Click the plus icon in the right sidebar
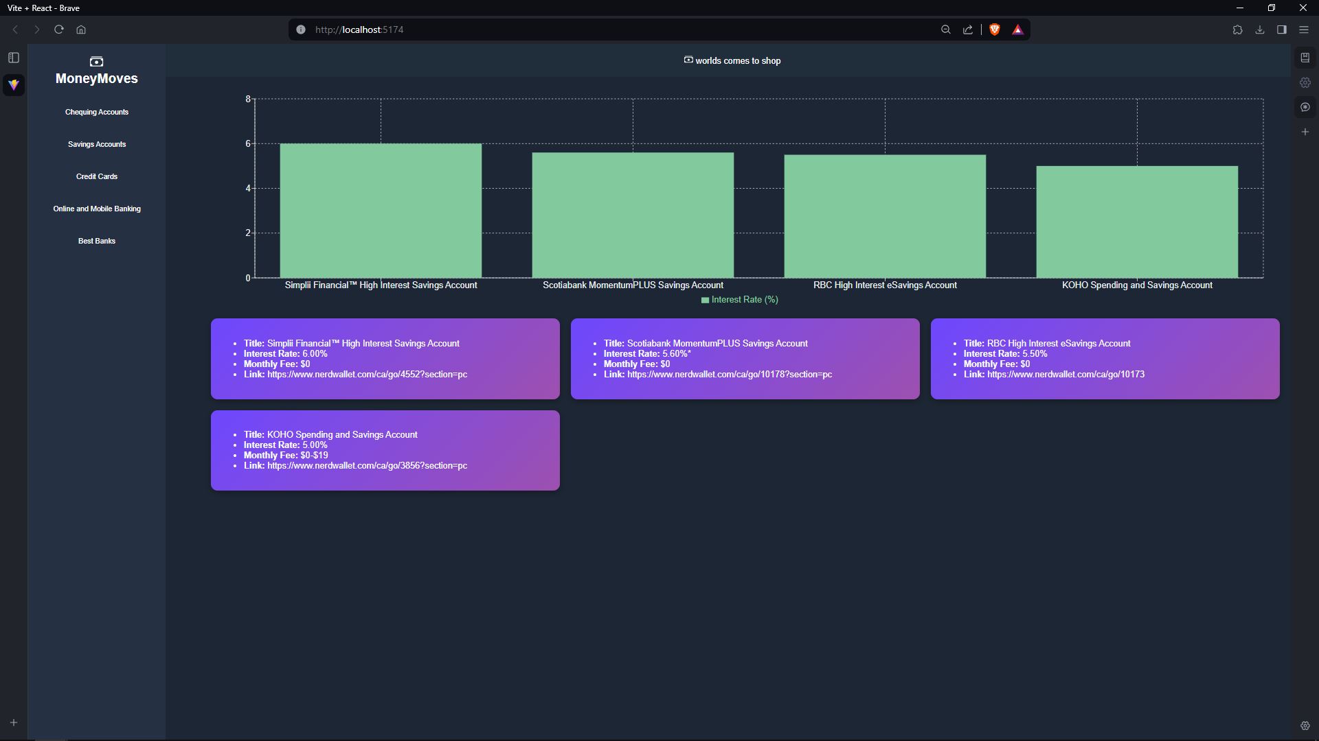Viewport: 1319px width, 741px height. pos(1305,132)
